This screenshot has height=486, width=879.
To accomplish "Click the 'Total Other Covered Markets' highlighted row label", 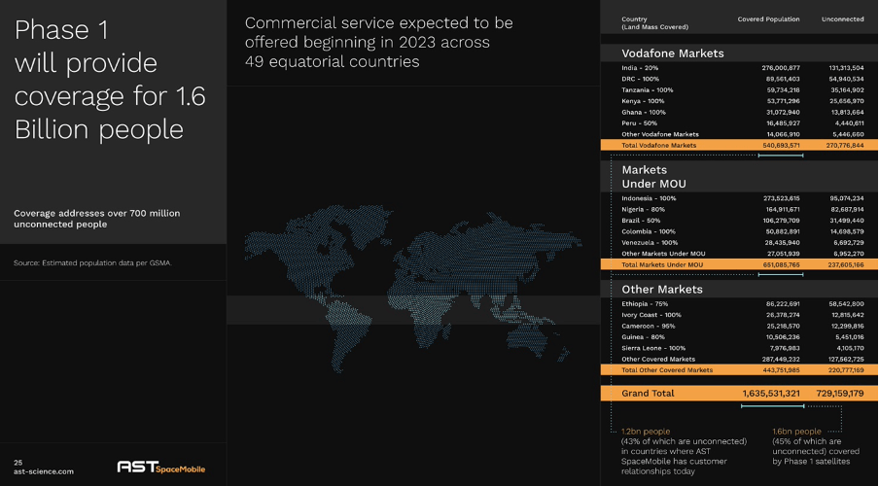I will point(667,370).
